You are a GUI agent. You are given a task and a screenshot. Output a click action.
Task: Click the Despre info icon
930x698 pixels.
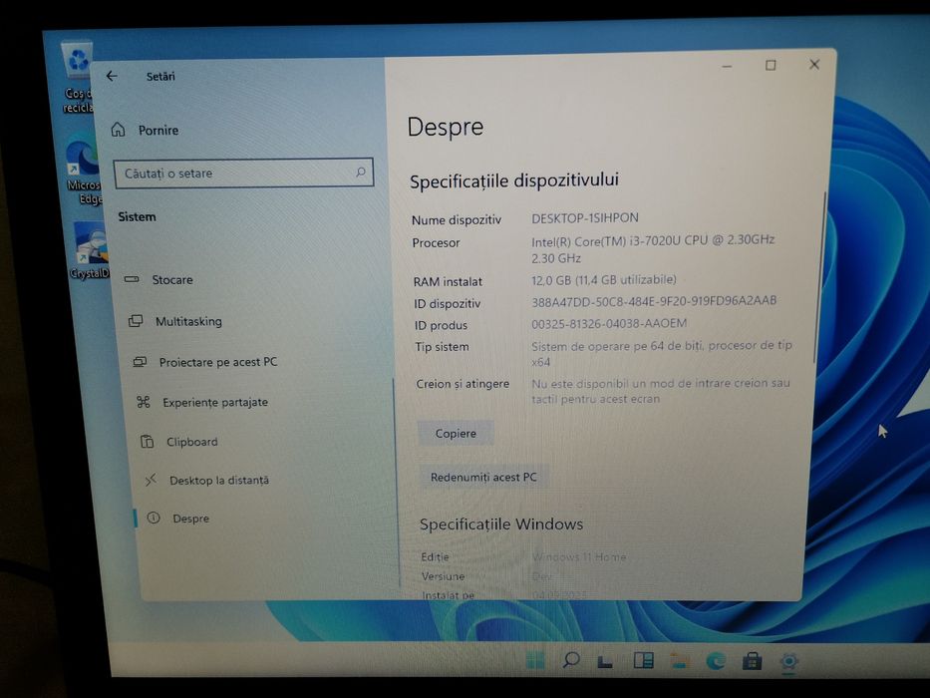(x=154, y=518)
